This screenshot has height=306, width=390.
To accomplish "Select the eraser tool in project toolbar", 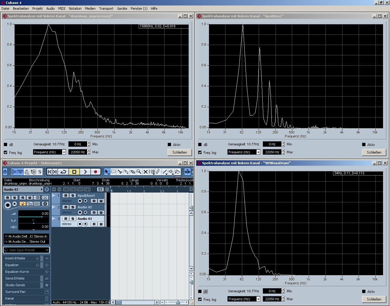I will [x=133, y=172].
